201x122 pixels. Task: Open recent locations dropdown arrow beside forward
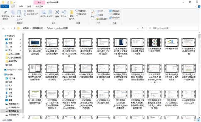click(x=12, y=28)
